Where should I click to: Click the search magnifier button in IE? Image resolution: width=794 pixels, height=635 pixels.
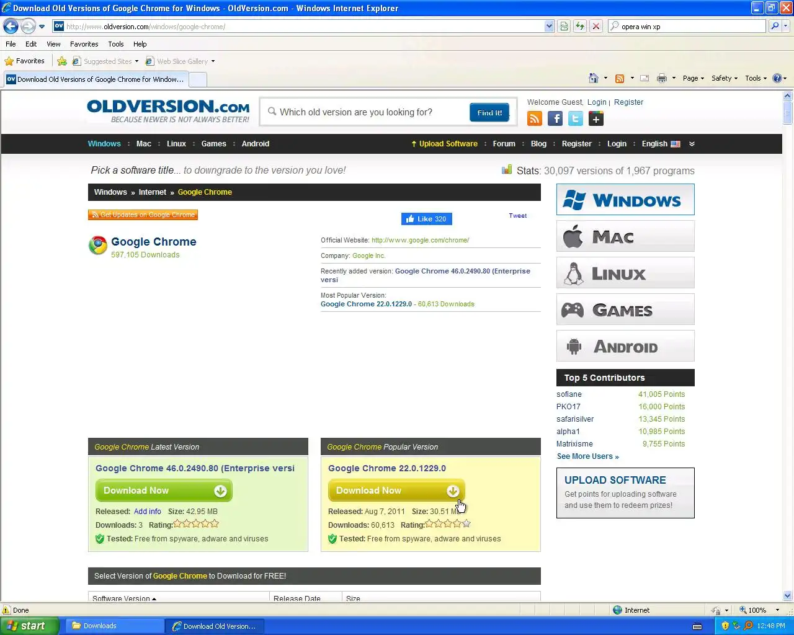click(774, 26)
